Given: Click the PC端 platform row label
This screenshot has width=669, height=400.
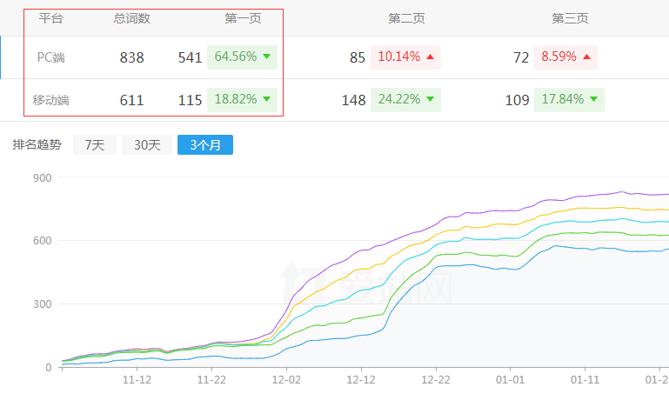Looking at the screenshot, I should coord(50,57).
